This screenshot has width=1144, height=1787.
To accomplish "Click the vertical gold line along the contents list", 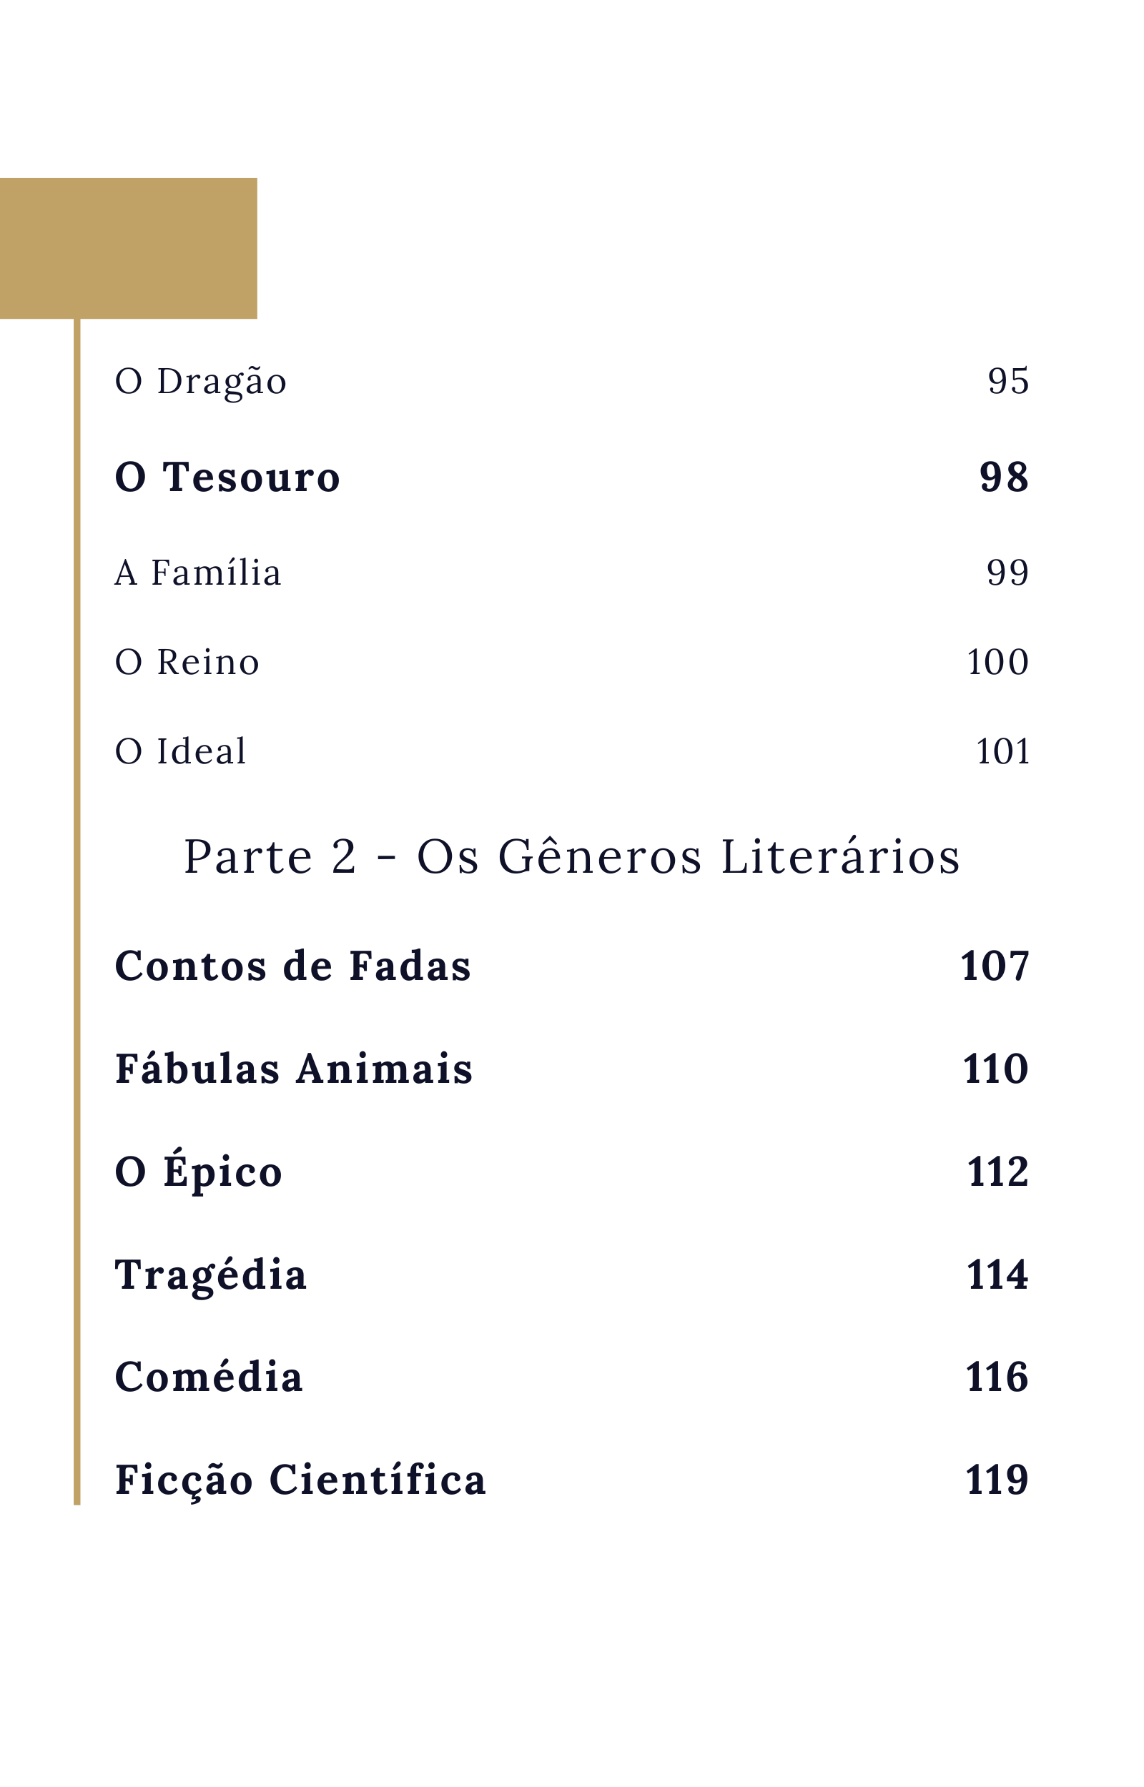I will [x=77, y=891].
